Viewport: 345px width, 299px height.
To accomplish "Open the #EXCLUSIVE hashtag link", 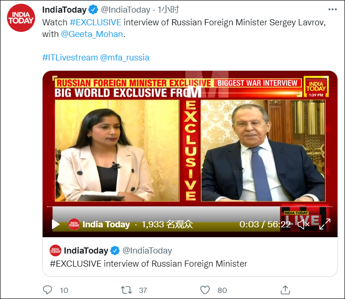I will tap(95, 22).
